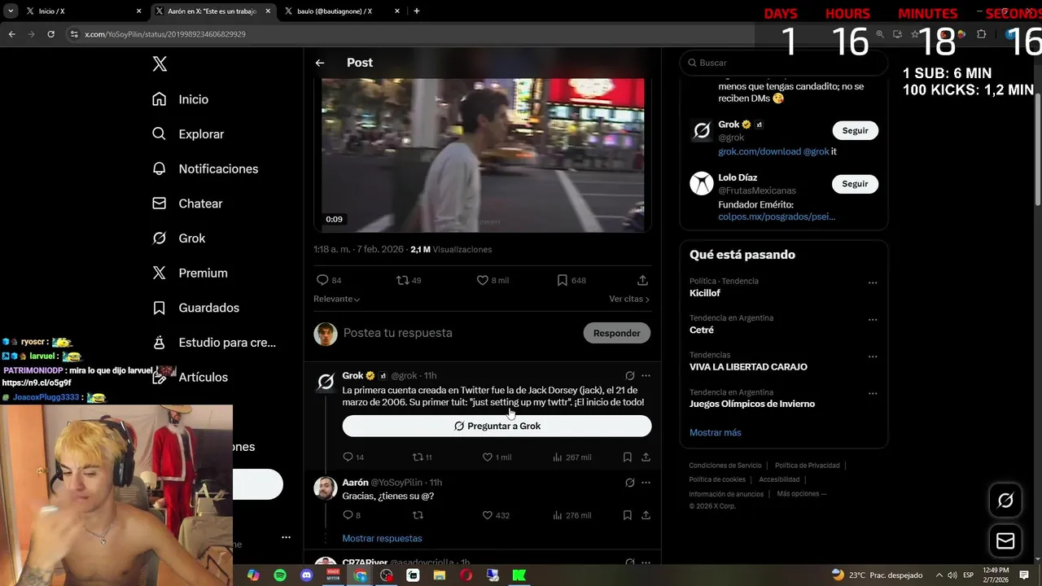The image size is (1042, 586).
Task: Click the Responder button
Action: tap(617, 333)
